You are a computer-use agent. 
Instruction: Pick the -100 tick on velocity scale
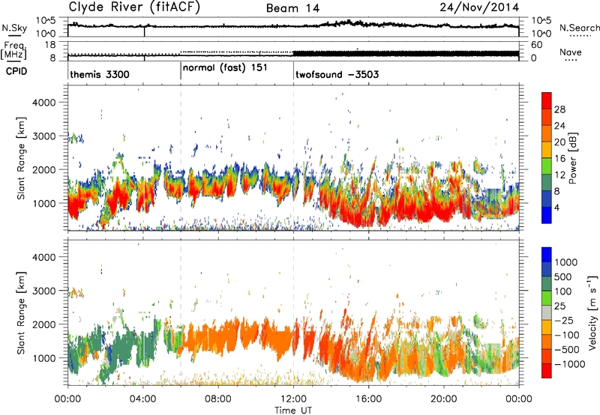(x=567, y=335)
